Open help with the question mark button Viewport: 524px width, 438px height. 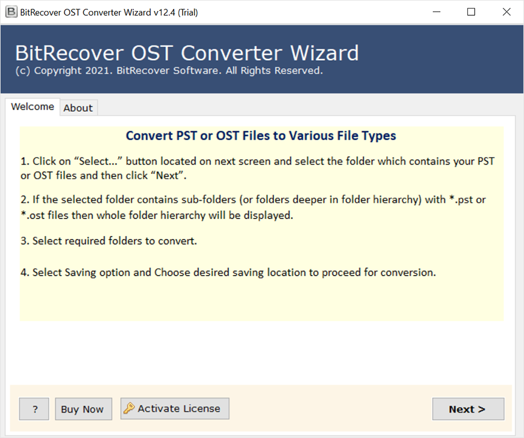34,409
